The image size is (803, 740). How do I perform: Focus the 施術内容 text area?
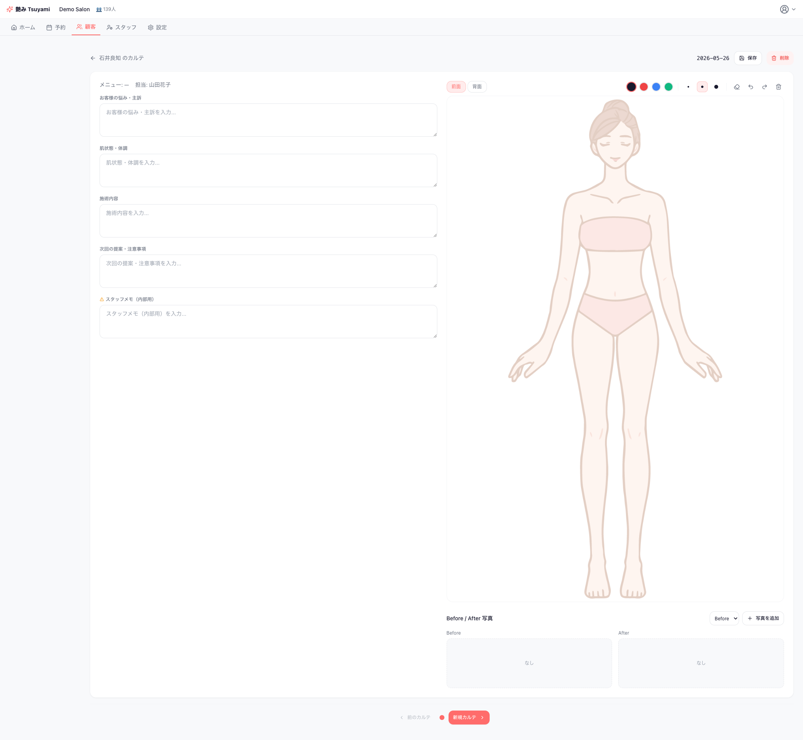click(268, 221)
